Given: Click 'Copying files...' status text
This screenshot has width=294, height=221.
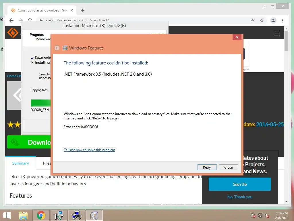Looking at the screenshot, I should (40, 90).
